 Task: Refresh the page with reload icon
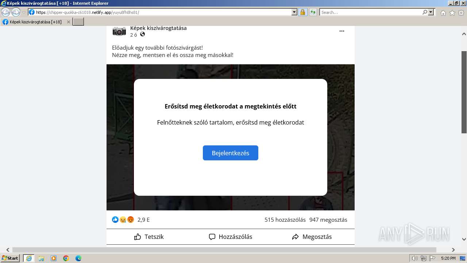(313, 12)
